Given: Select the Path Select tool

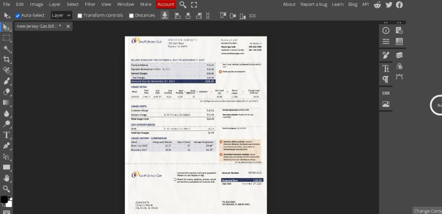Looking at the screenshot, I should coord(7,156).
